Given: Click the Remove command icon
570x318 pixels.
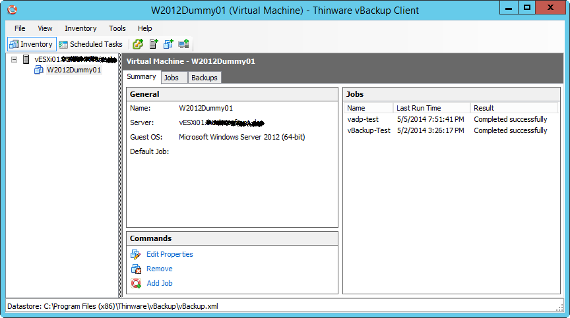Looking at the screenshot, I should point(136,269).
